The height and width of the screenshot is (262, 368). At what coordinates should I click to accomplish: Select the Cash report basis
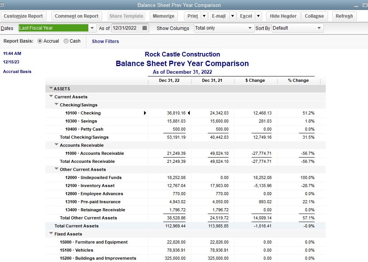[x=66, y=41]
